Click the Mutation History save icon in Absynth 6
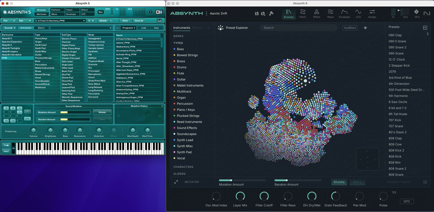The image size is (434, 212). 425,182
